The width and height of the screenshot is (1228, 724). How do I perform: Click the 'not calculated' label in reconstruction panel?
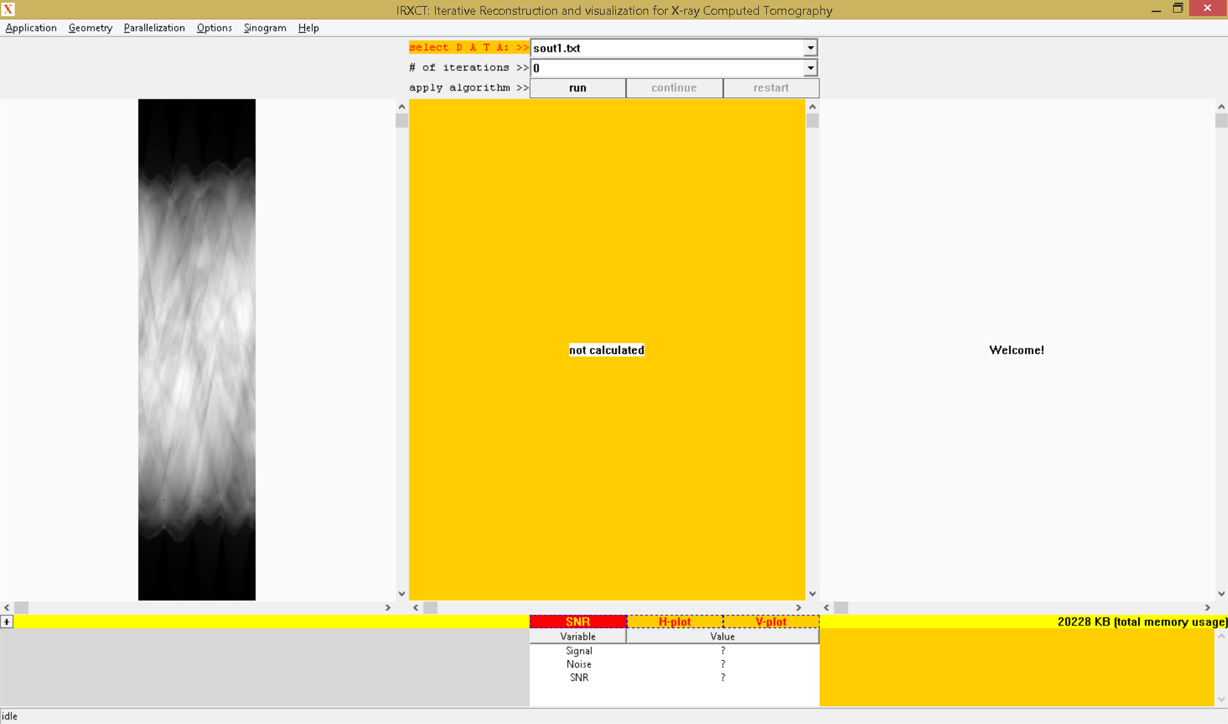pyautogui.click(x=607, y=350)
